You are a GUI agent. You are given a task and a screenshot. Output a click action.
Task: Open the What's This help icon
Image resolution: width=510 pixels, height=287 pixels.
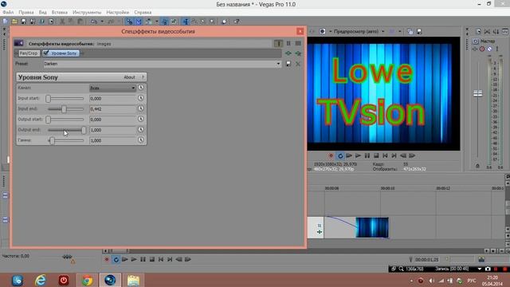tap(237, 22)
